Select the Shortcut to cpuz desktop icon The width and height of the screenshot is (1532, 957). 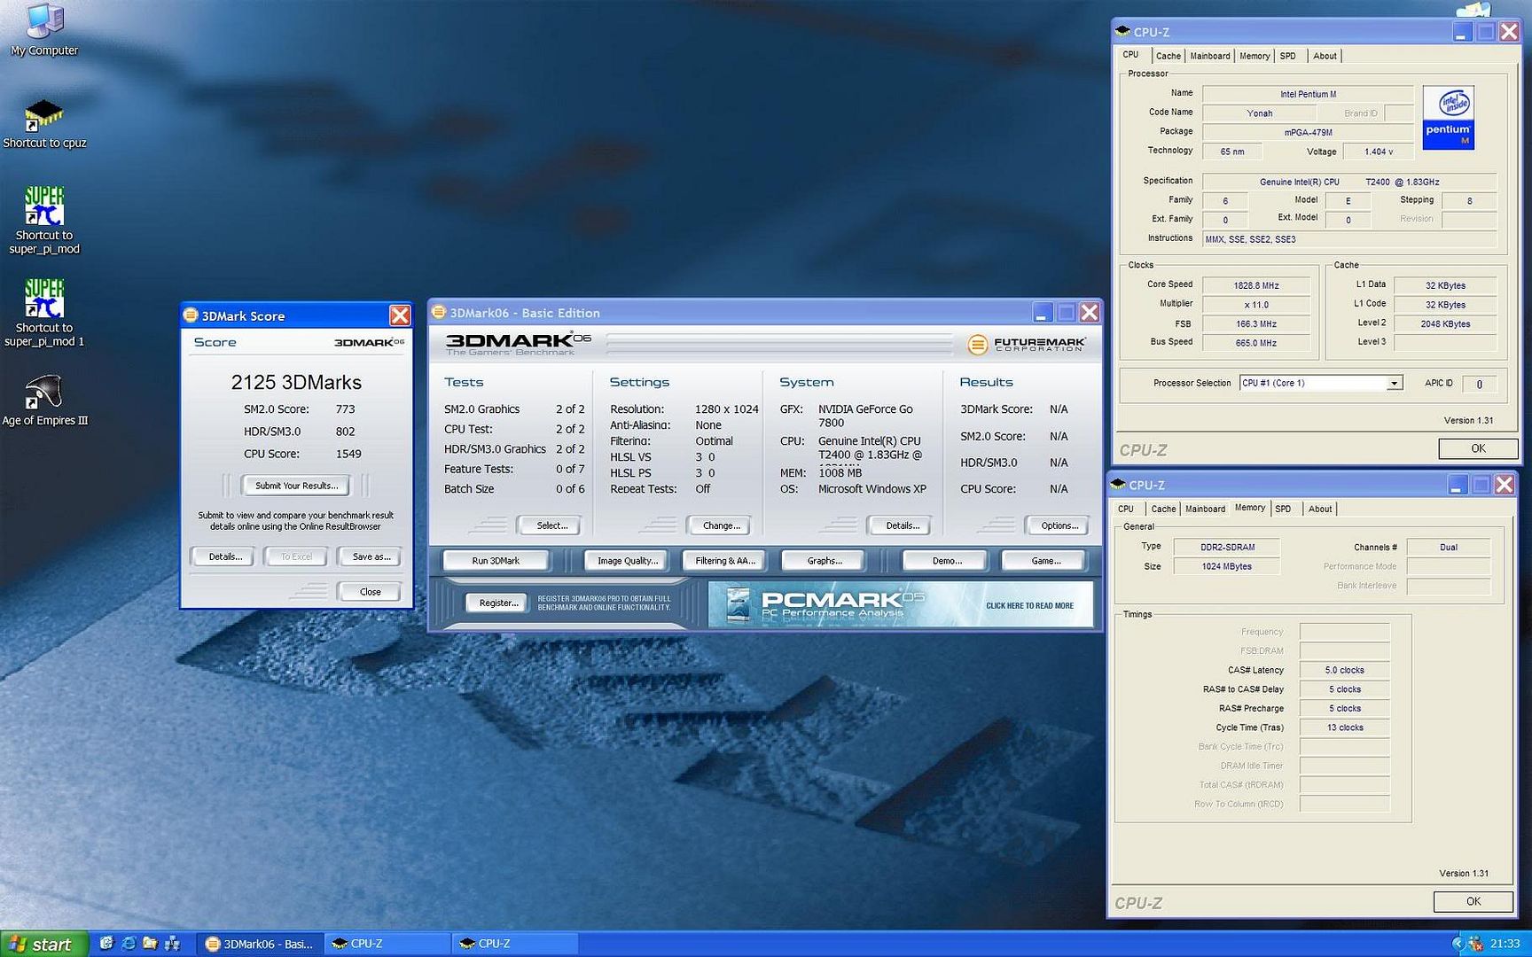pos(44,124)
